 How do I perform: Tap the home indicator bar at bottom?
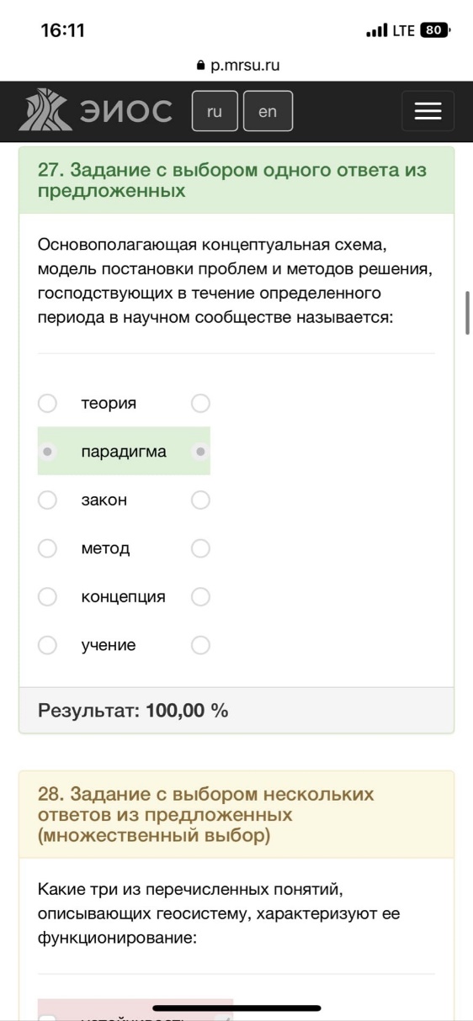point(236,1008)
